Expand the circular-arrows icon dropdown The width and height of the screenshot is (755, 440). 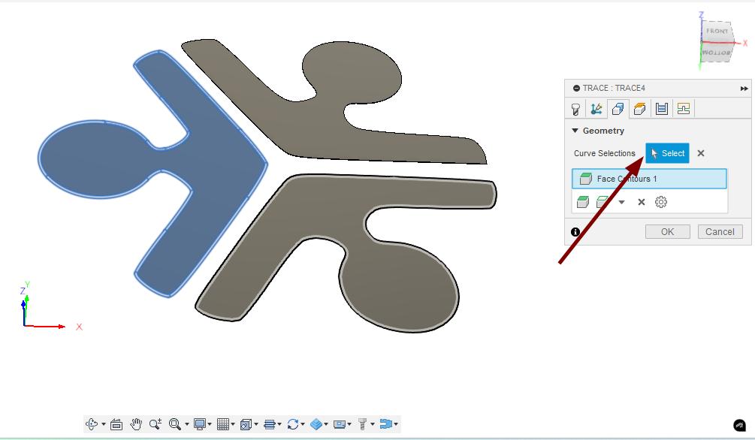tap(303, 424)
